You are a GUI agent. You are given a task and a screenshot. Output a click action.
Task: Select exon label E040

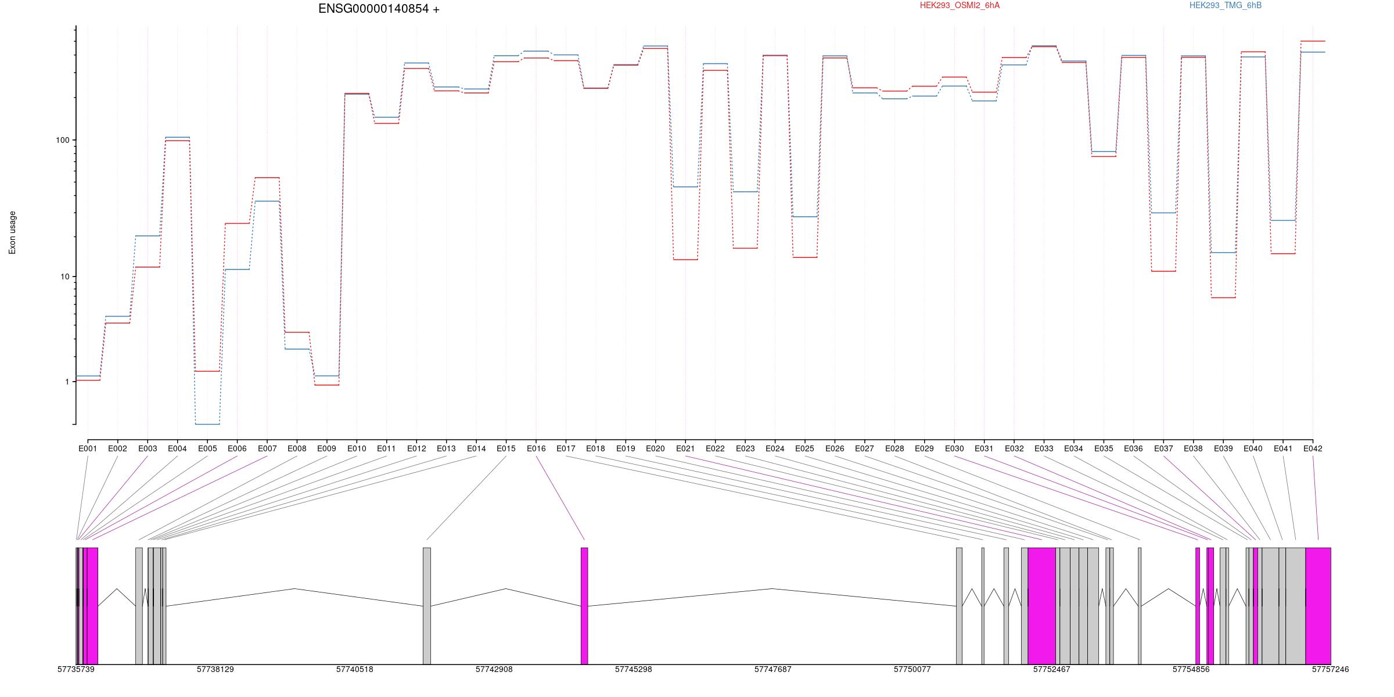[x=1253, y=448]
